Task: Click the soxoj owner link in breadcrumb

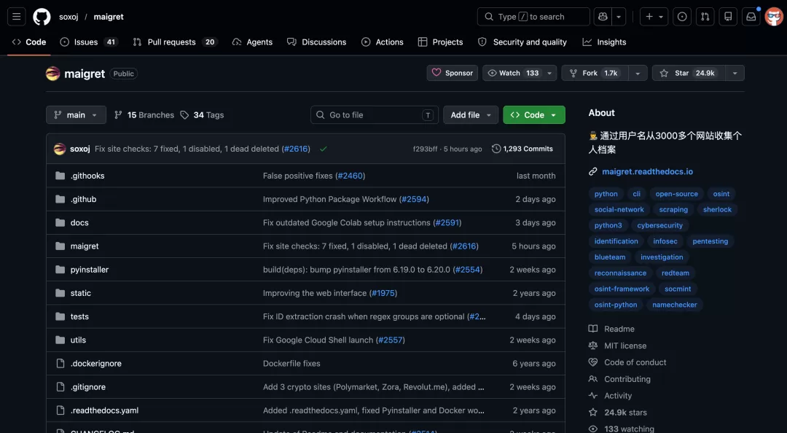Action: click(68, 17)
